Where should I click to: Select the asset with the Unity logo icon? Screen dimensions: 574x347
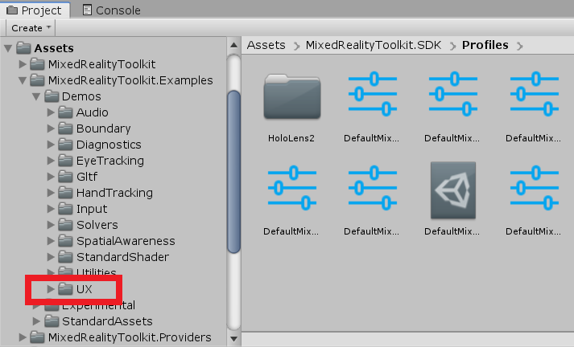pyautogui.click(x=453, y=190)
